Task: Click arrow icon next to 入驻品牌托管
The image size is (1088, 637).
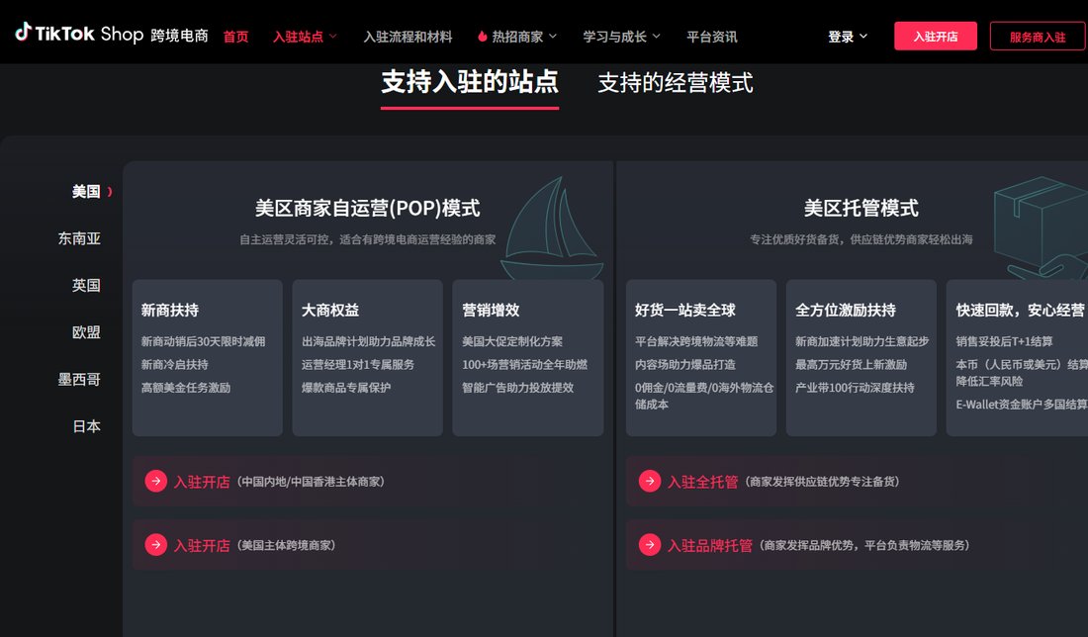Action: coord(650,545)
